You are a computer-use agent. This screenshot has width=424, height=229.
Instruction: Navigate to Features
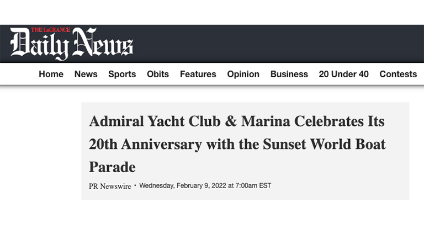[x=198, y=74]
